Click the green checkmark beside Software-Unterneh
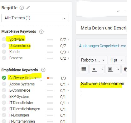The height and width of the screenshot is (123, 131). tap(4, 78)
